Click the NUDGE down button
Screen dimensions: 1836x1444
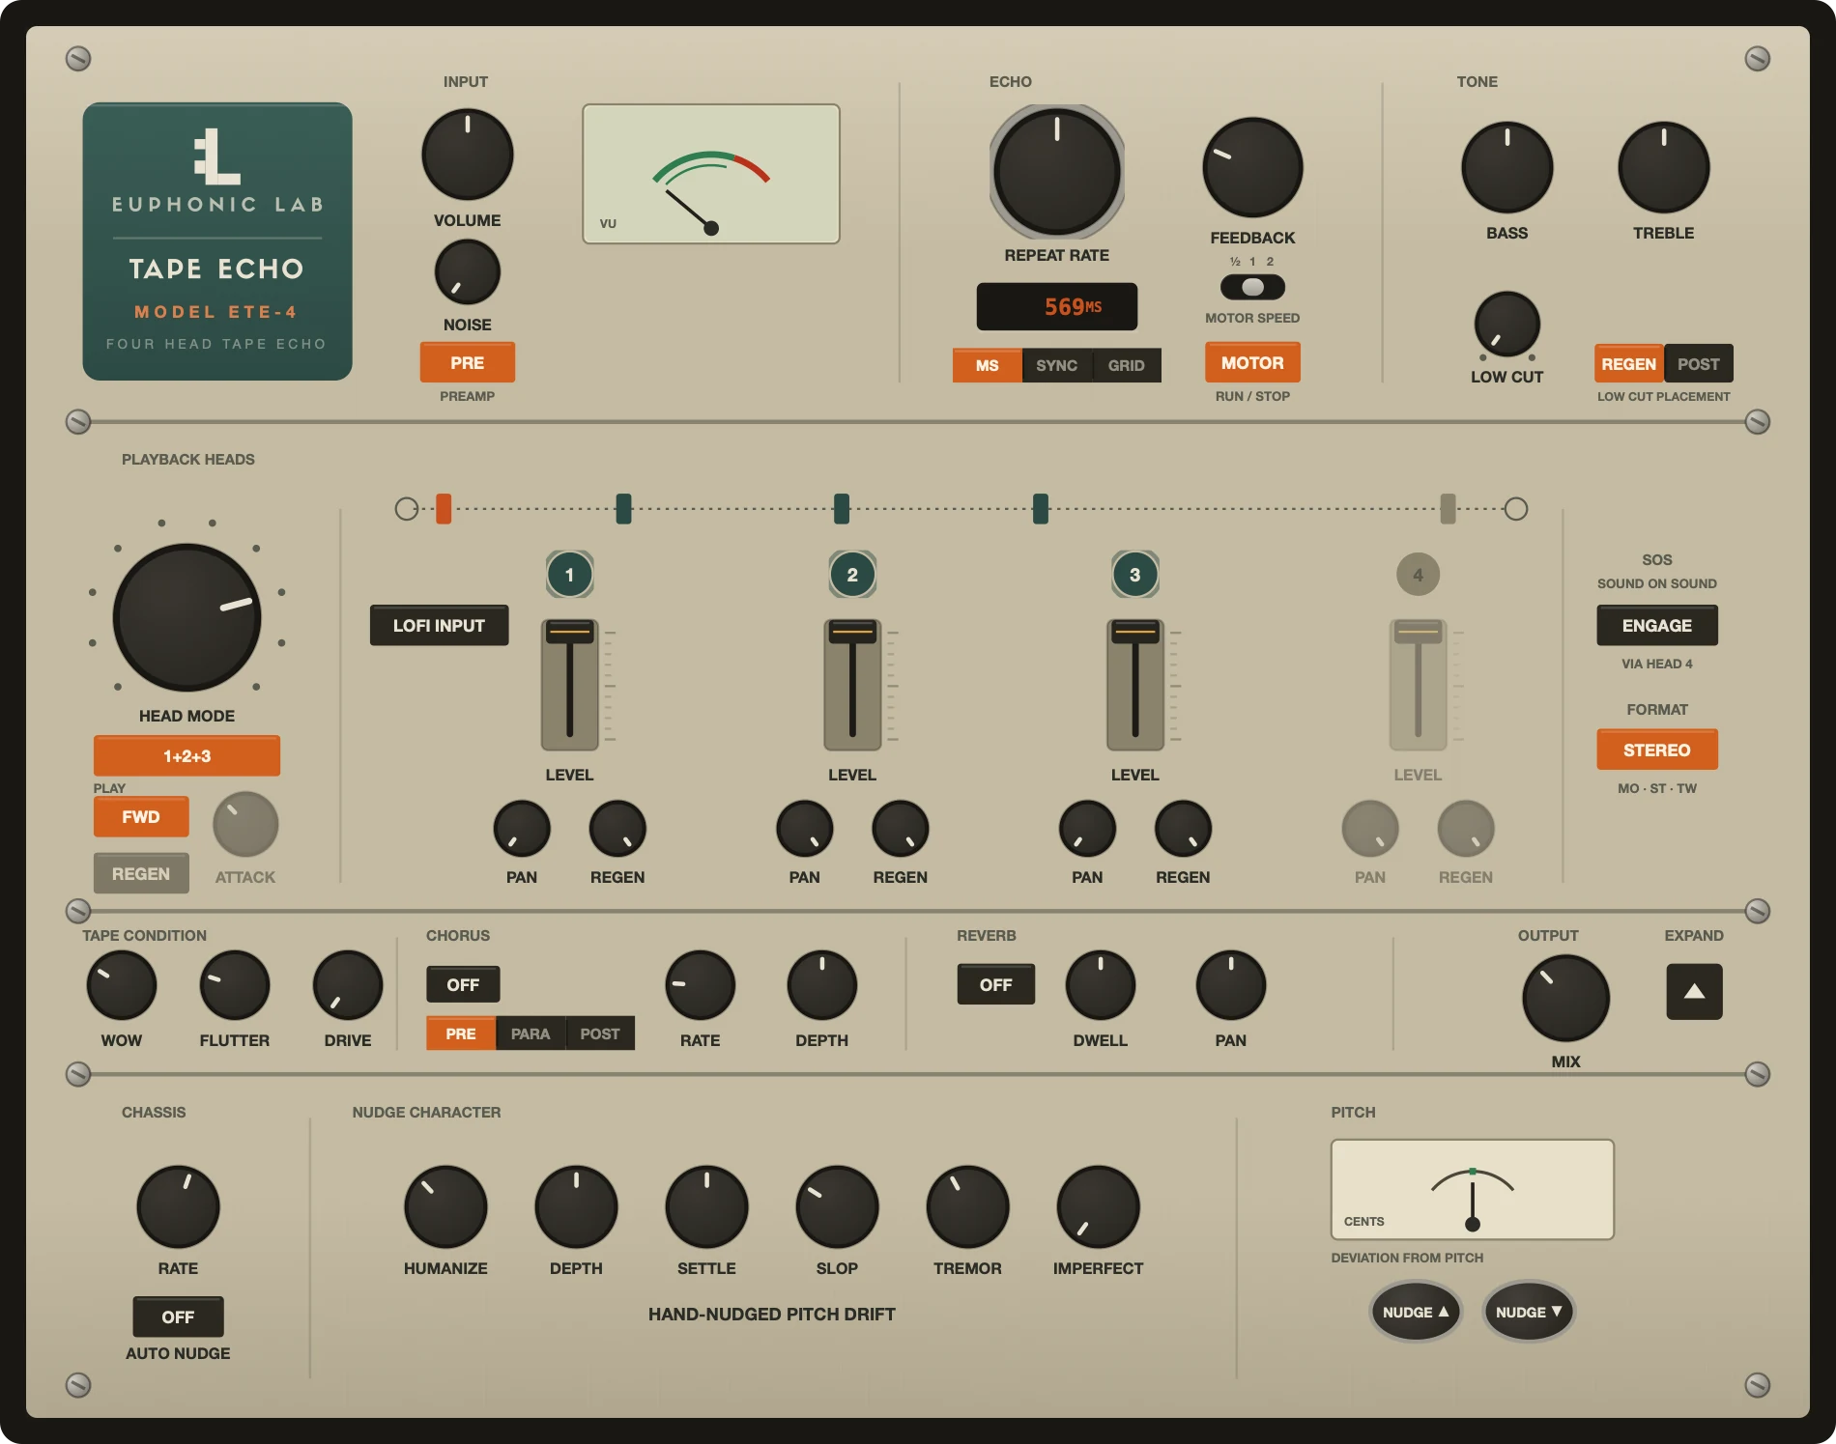tap(1529, 1312)
